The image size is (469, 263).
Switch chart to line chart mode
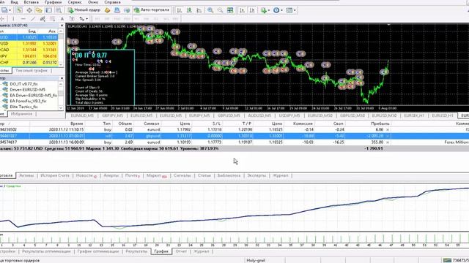199,10
